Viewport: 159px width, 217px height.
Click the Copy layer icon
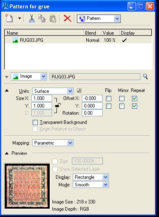click(x=42, y=18)
